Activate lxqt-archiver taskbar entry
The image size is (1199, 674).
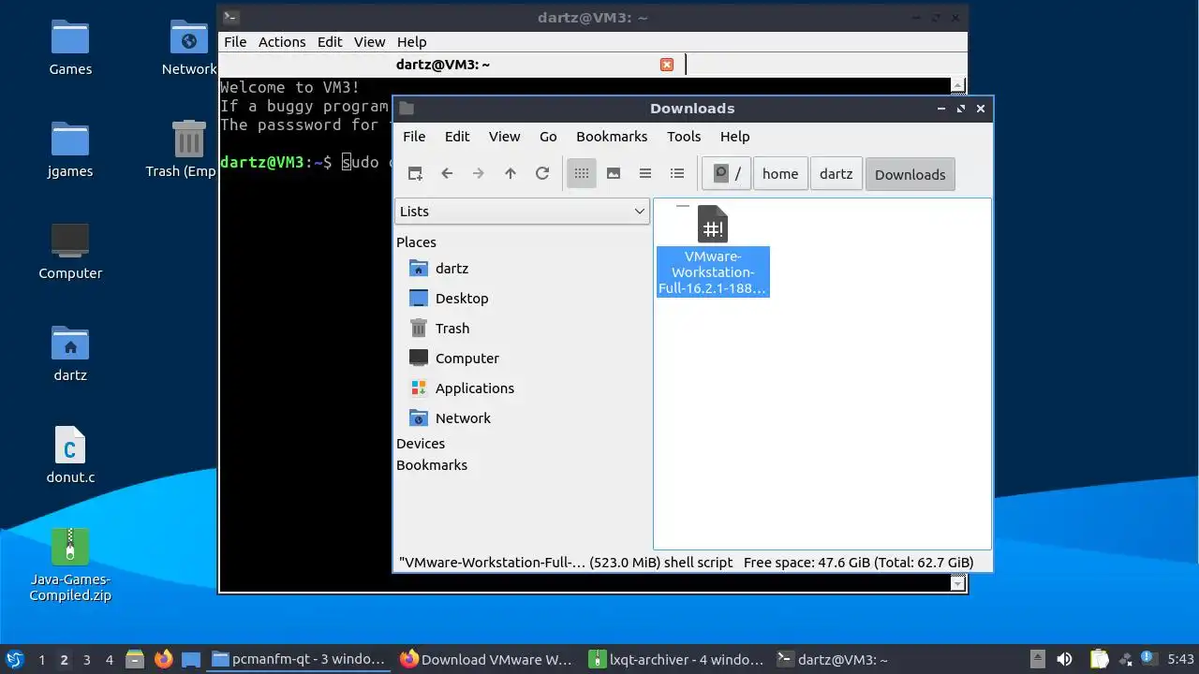tap(677, 659)
